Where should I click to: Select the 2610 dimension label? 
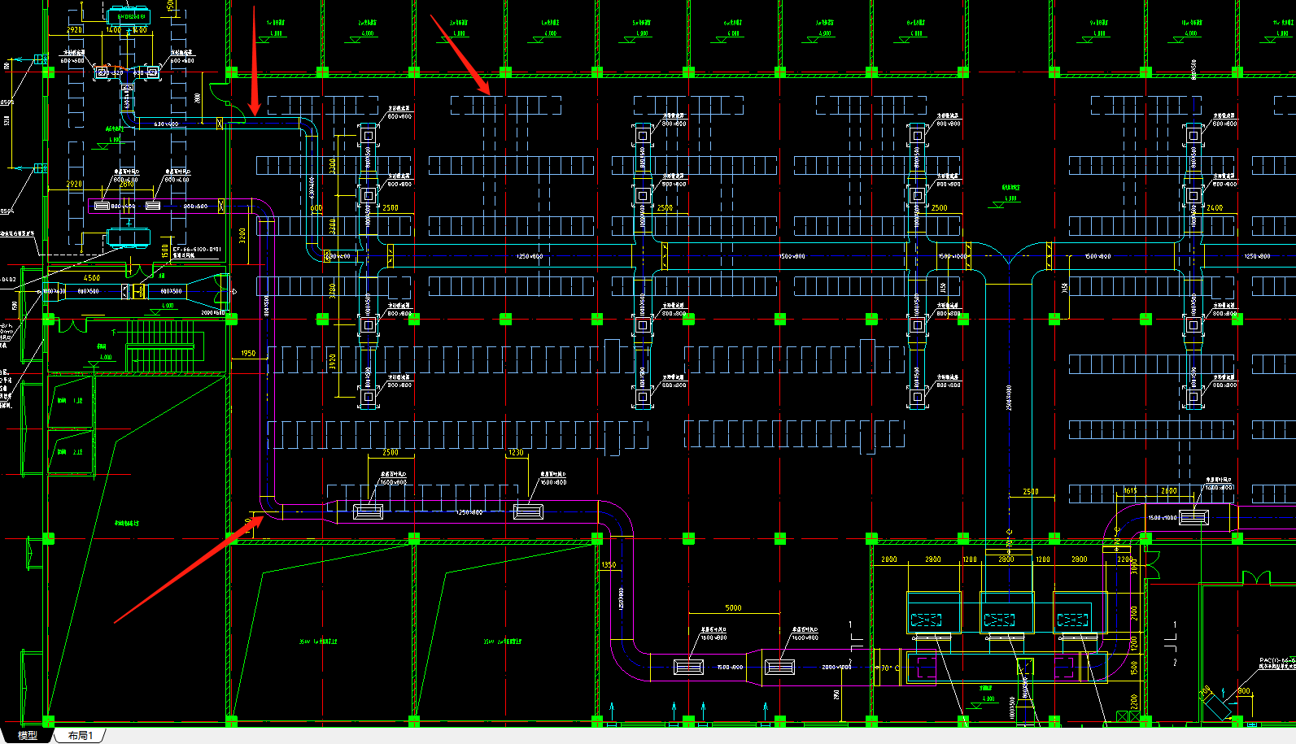[128, 185]
